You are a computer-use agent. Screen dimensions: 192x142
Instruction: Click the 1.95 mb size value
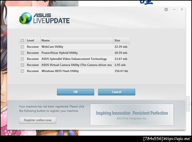(120, 65)
